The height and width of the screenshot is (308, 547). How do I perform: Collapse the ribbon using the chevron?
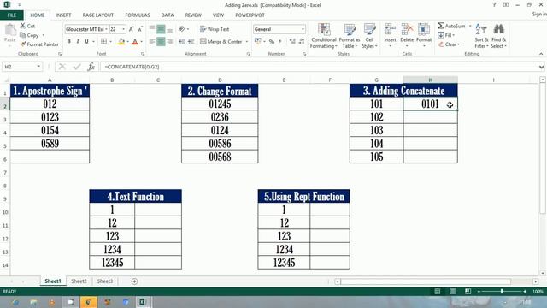coord(541,54)
